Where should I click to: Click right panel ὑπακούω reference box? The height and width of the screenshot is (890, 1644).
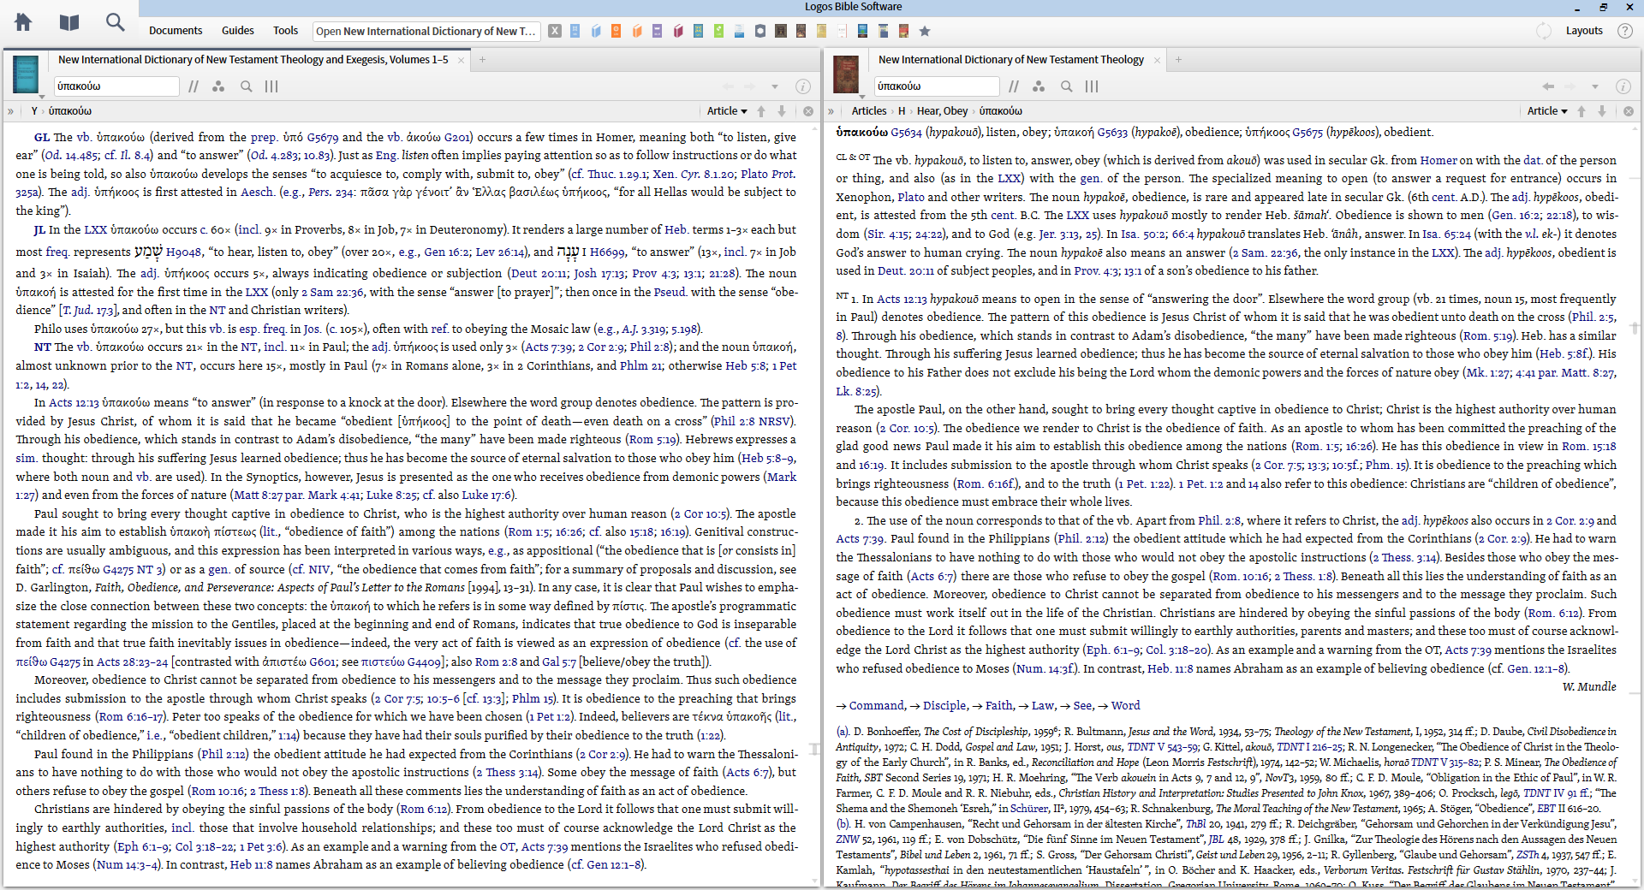pos(937,86)
